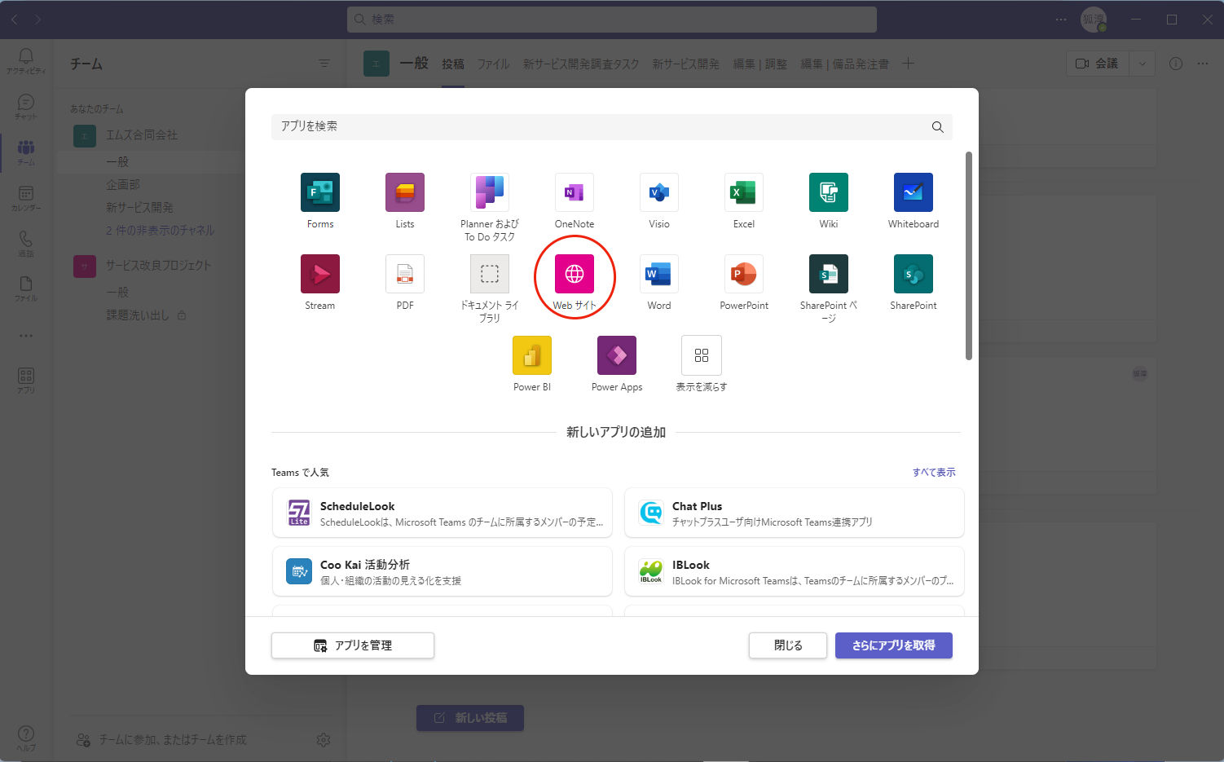The width and height of the screenshot is (1224, 762).
Task: Select the Lists app icon
Action: click(x=405, y=192)
